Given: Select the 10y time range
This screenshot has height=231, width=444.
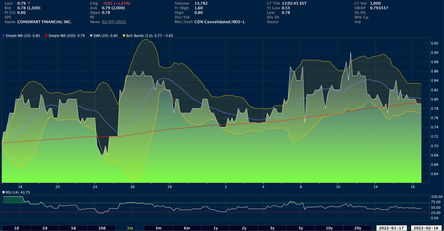Looking at the screenshot, I should 329,228.
